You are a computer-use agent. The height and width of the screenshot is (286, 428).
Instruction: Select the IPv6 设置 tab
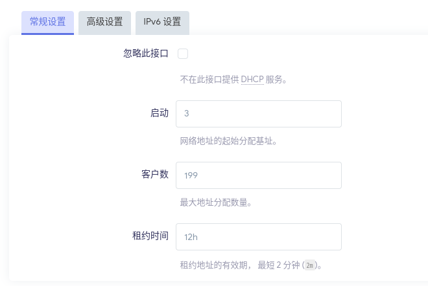coord(162,22)
